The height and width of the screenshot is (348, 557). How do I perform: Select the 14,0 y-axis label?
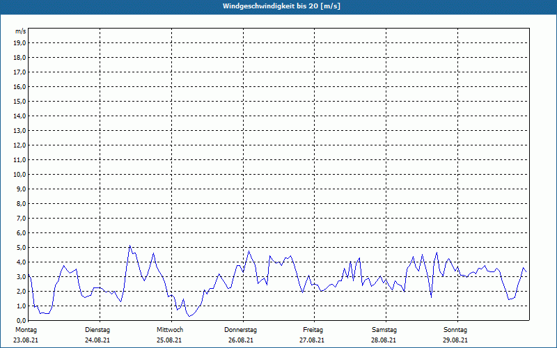click(20, 116)
